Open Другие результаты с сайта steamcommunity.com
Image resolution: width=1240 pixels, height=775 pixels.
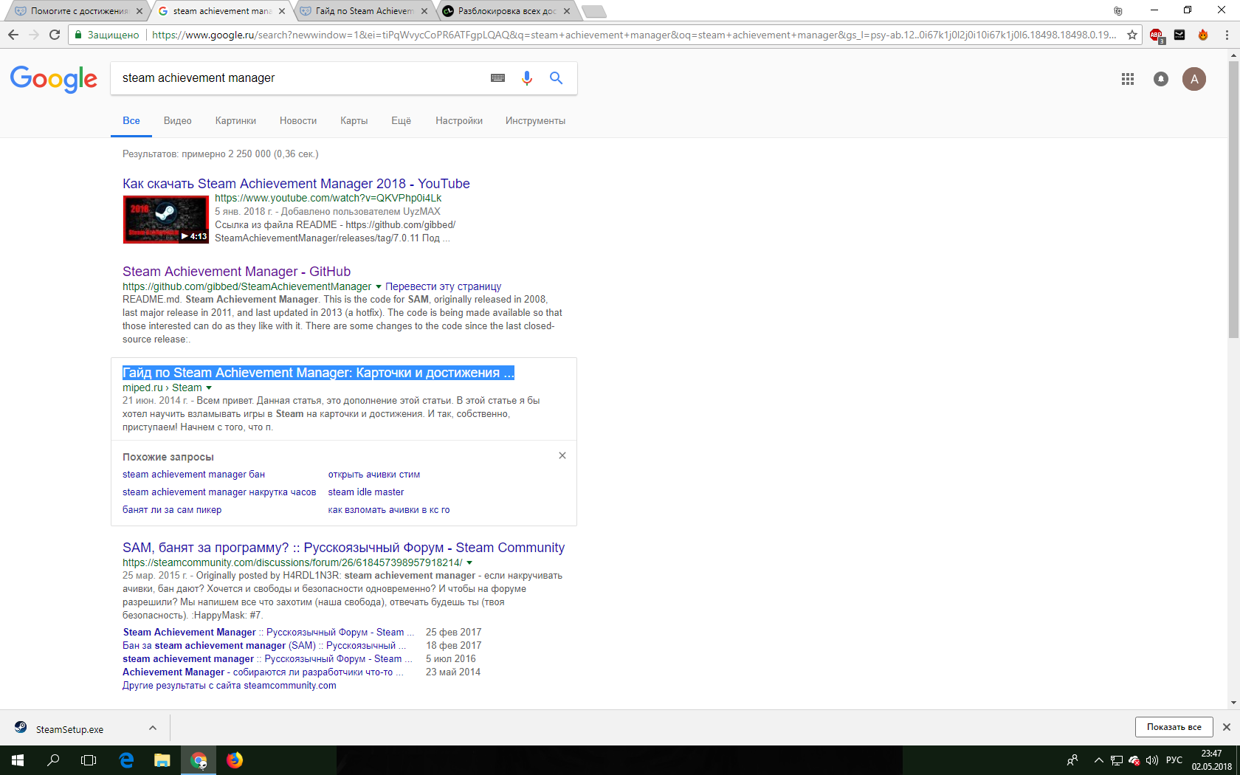coord(230,686)
